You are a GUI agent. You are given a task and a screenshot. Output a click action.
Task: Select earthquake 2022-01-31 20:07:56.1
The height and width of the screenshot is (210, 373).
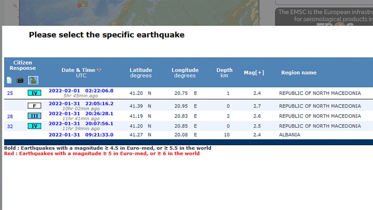(x=81, y=124)
